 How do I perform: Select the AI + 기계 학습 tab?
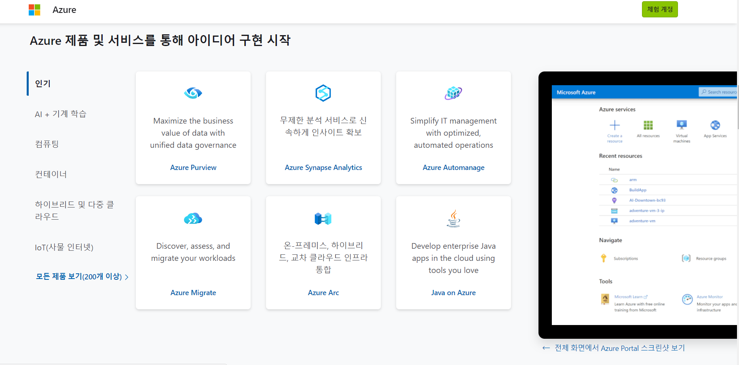tap(61, 114)
